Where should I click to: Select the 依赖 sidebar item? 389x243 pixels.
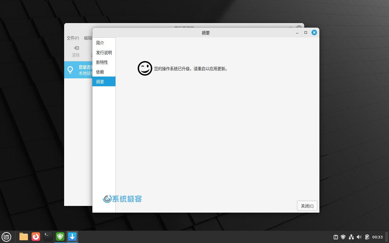coord(104,72)
